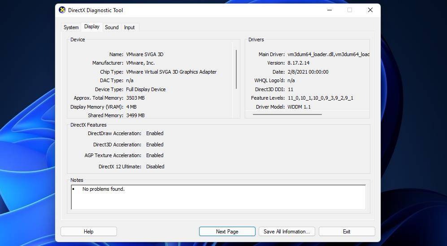Click the '3499 MB' shared memory value
Image resolution: width=447 pixels, height=246 pixels.
click(x=135, y=115)
